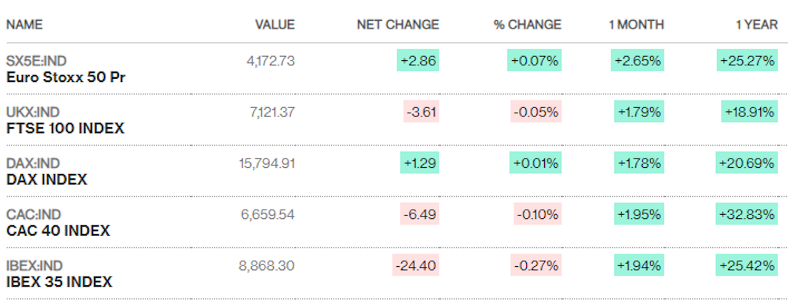Click the UKX:IND ticker symbol
Viewport: 788px width, 305px height.
[x=33, y=112]
